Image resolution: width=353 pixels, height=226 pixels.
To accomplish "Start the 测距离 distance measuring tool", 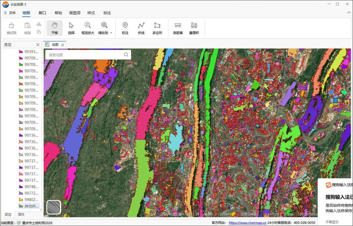I will 178,28.
